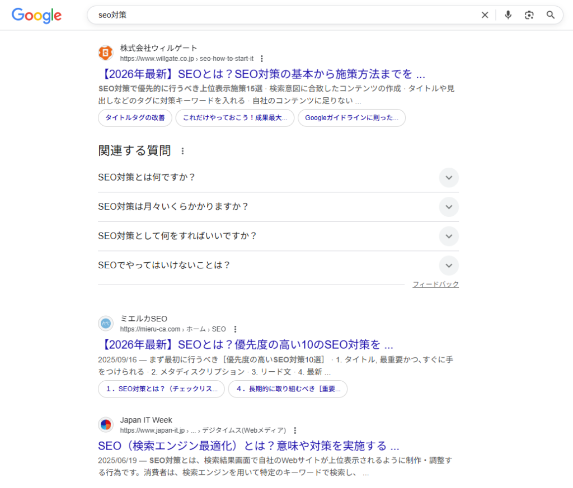Clear the search box with X icon
The height and width of the screenshot is (488, 573).
pos(485,15)
